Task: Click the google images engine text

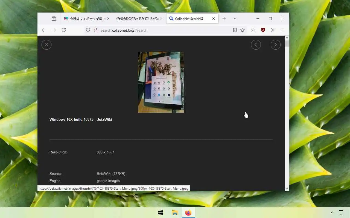Action: [x=108, y=181]
